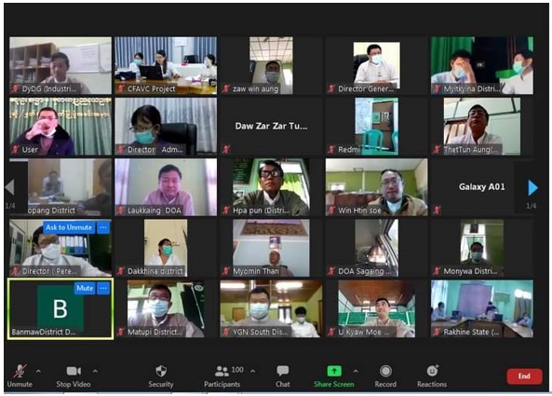Click Ask to Unmute on Director tile
Image resolution: width=552 pixels, height=396 pixels.
pyautogui.click(x=69, y=227)
